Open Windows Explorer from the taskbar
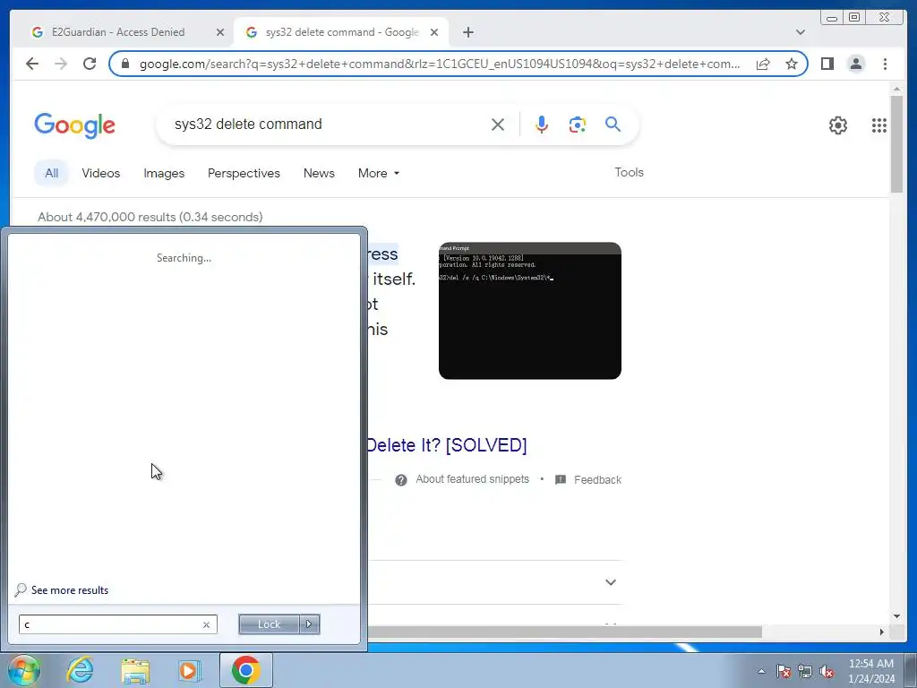Image resolution: width=917 pixels, height=688 pixels. point(136,671)
